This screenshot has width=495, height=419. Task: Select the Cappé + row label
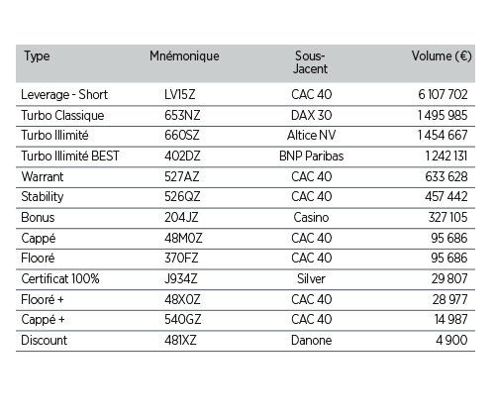[43, 320]
